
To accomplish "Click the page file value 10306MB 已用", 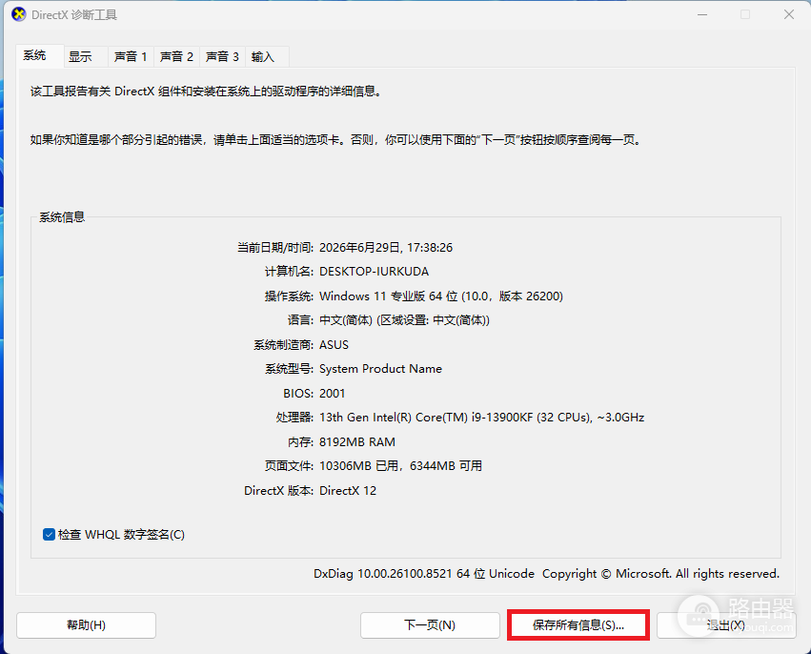I will coord(400,466).
